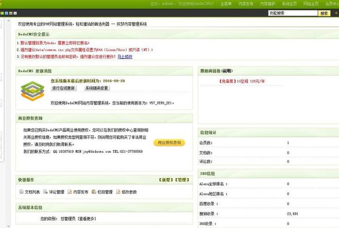Image resolution: width=339 pixels, height=228 pixels.
Task: Click 【管理】 in the 快捷操作 header
Action: click(182, 180)
